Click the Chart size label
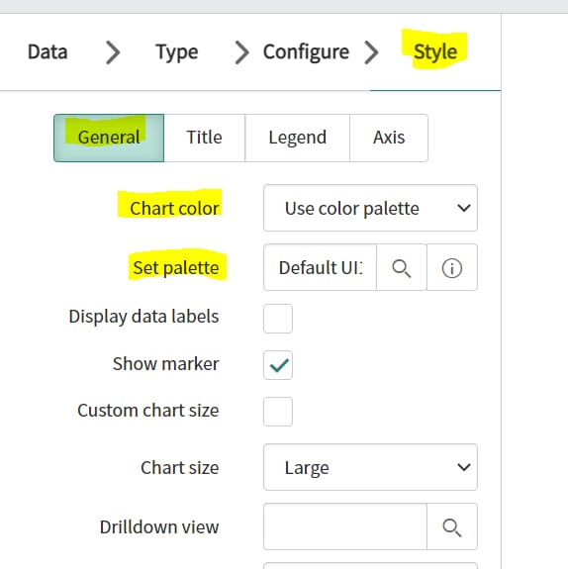Image resolution: width=568 pixels, height=569 pixels. pos(180,467)
